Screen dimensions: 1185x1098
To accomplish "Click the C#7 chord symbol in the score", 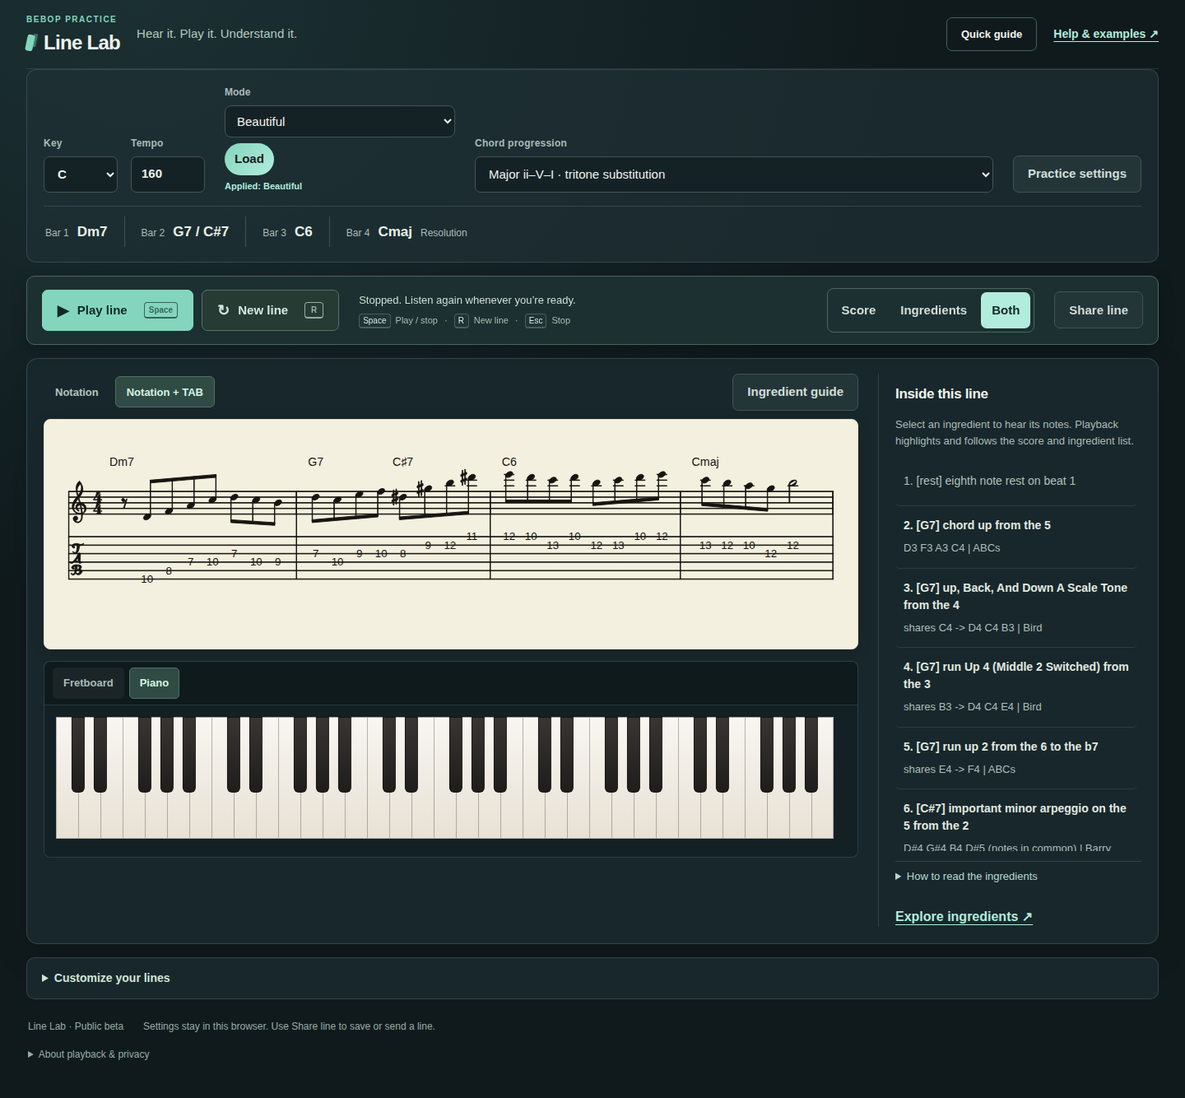I will [403, 462].
